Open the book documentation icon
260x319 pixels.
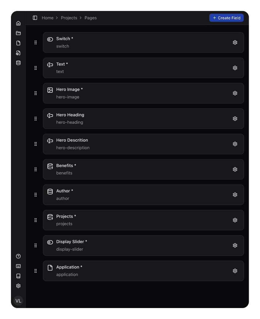[x=18, y=276]
